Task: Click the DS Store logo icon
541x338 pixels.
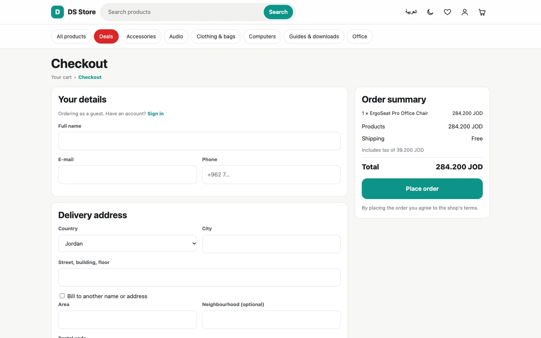Action: (x=57, y=12)
